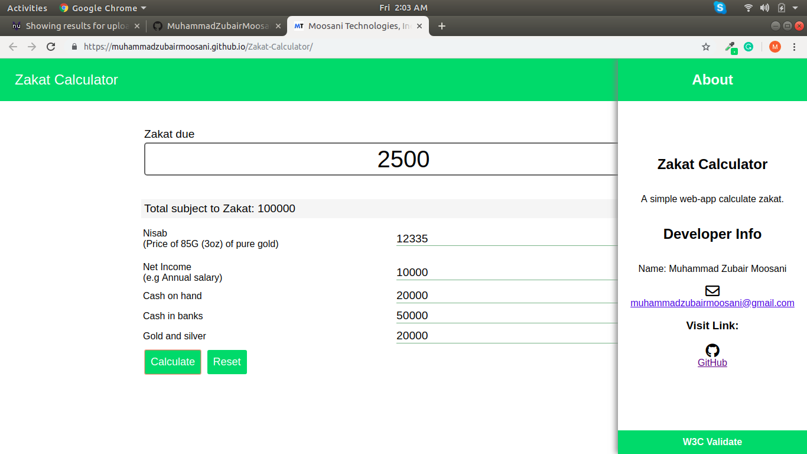
Task: Click the GitHub octocat icon in About panel
Action: (712, 350)
